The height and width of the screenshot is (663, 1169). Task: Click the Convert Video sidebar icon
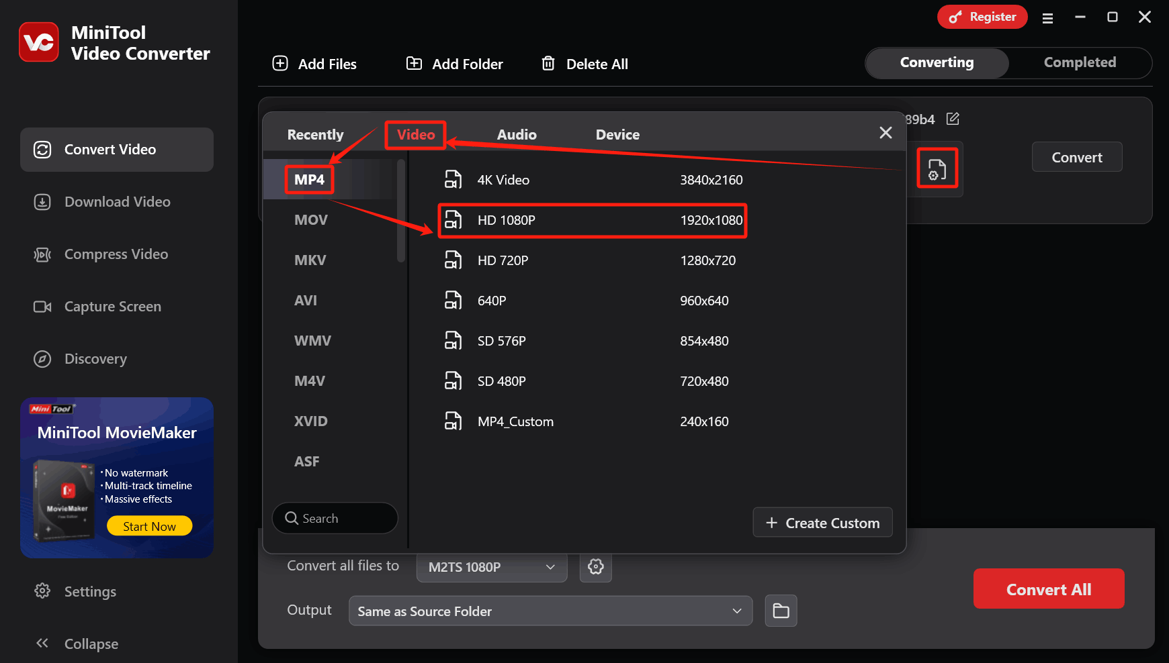pos(42,150)
